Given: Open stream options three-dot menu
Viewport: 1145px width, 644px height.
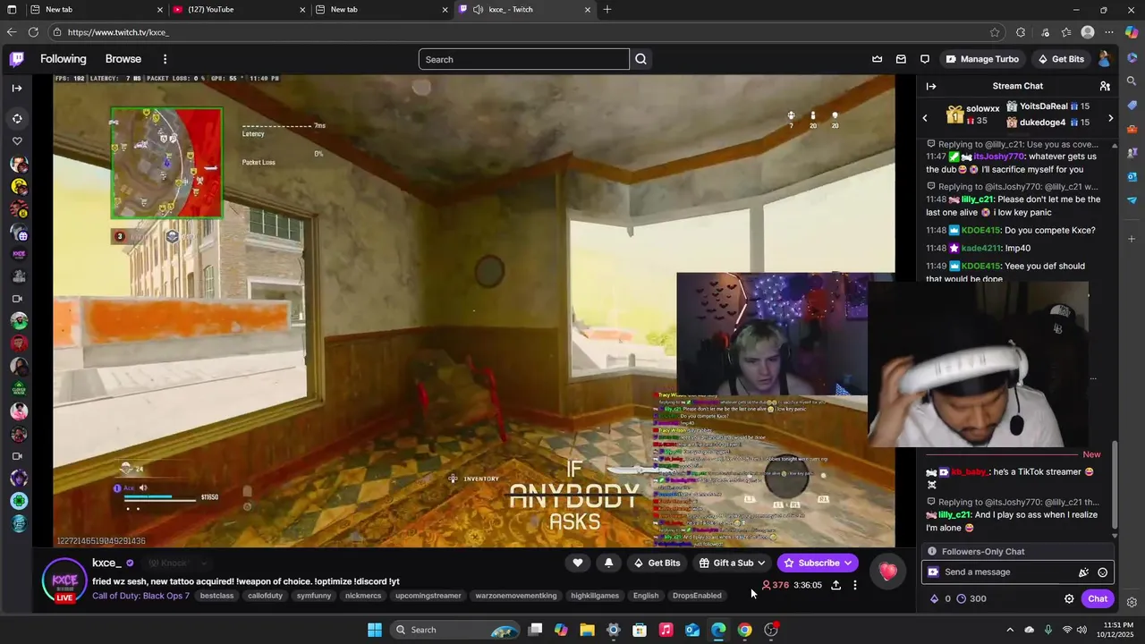Looking at the screenshot, I should pyautogui.click(x=855, y=585).
